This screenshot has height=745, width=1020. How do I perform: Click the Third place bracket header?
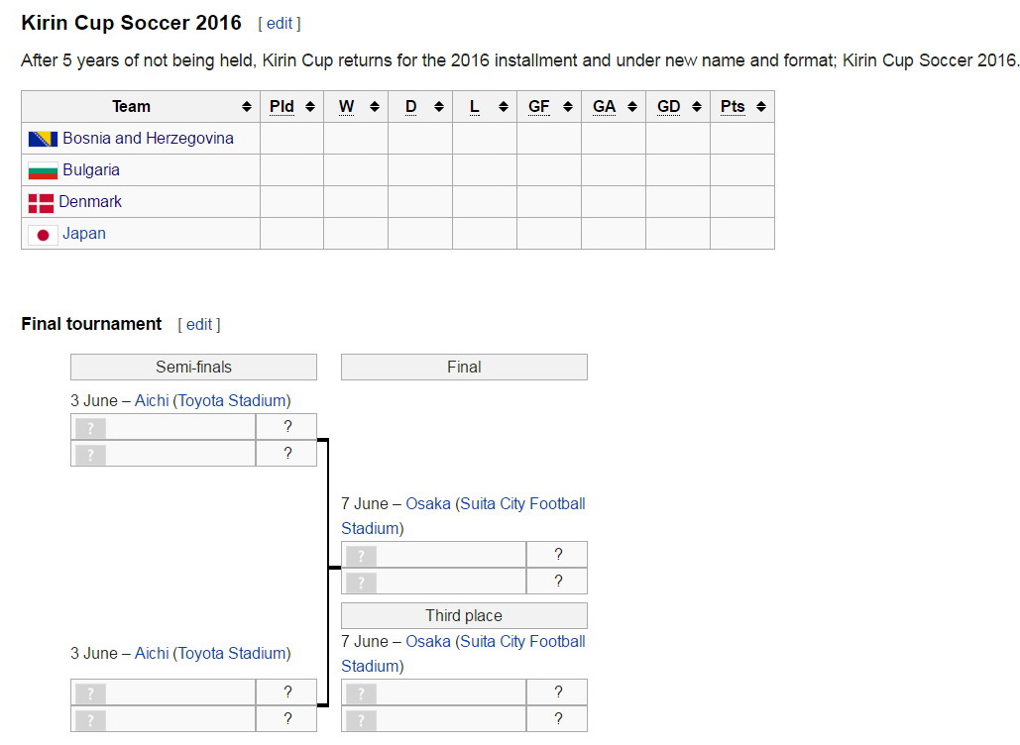[x=465, y=615]
